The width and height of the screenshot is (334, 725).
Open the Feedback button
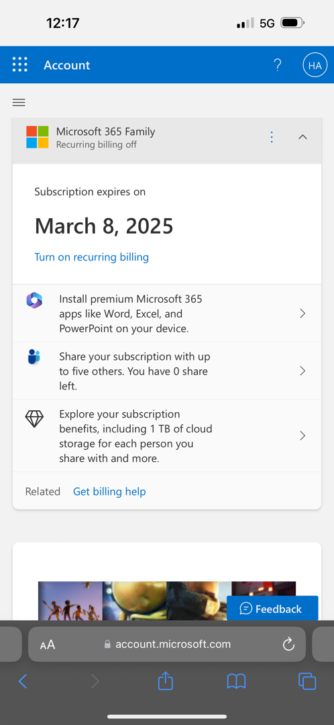272,609
